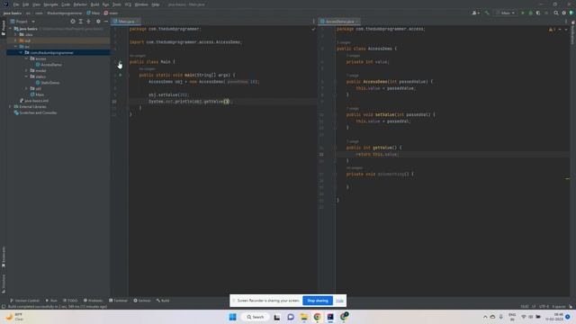Click Stop sharing button
The image size is (576, 324).
[318, 301]
